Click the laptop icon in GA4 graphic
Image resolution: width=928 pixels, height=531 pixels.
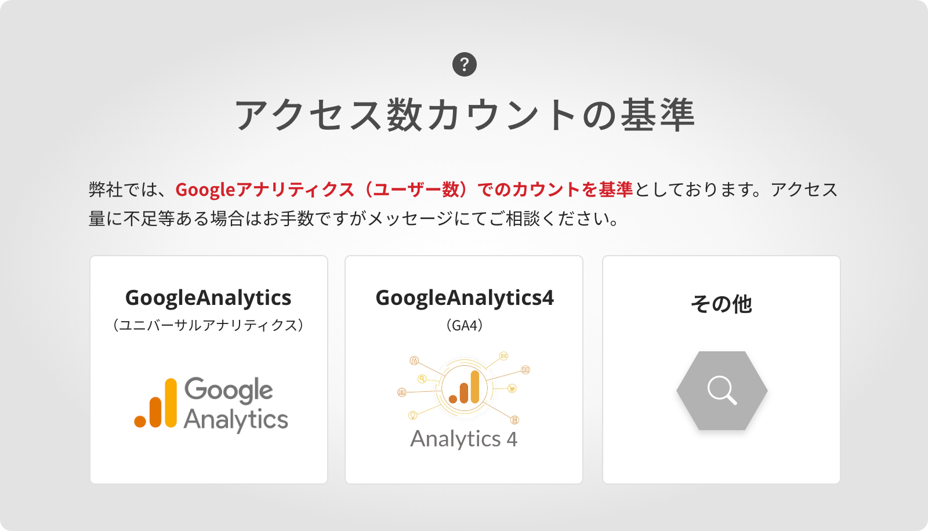(x=401, y=392)
